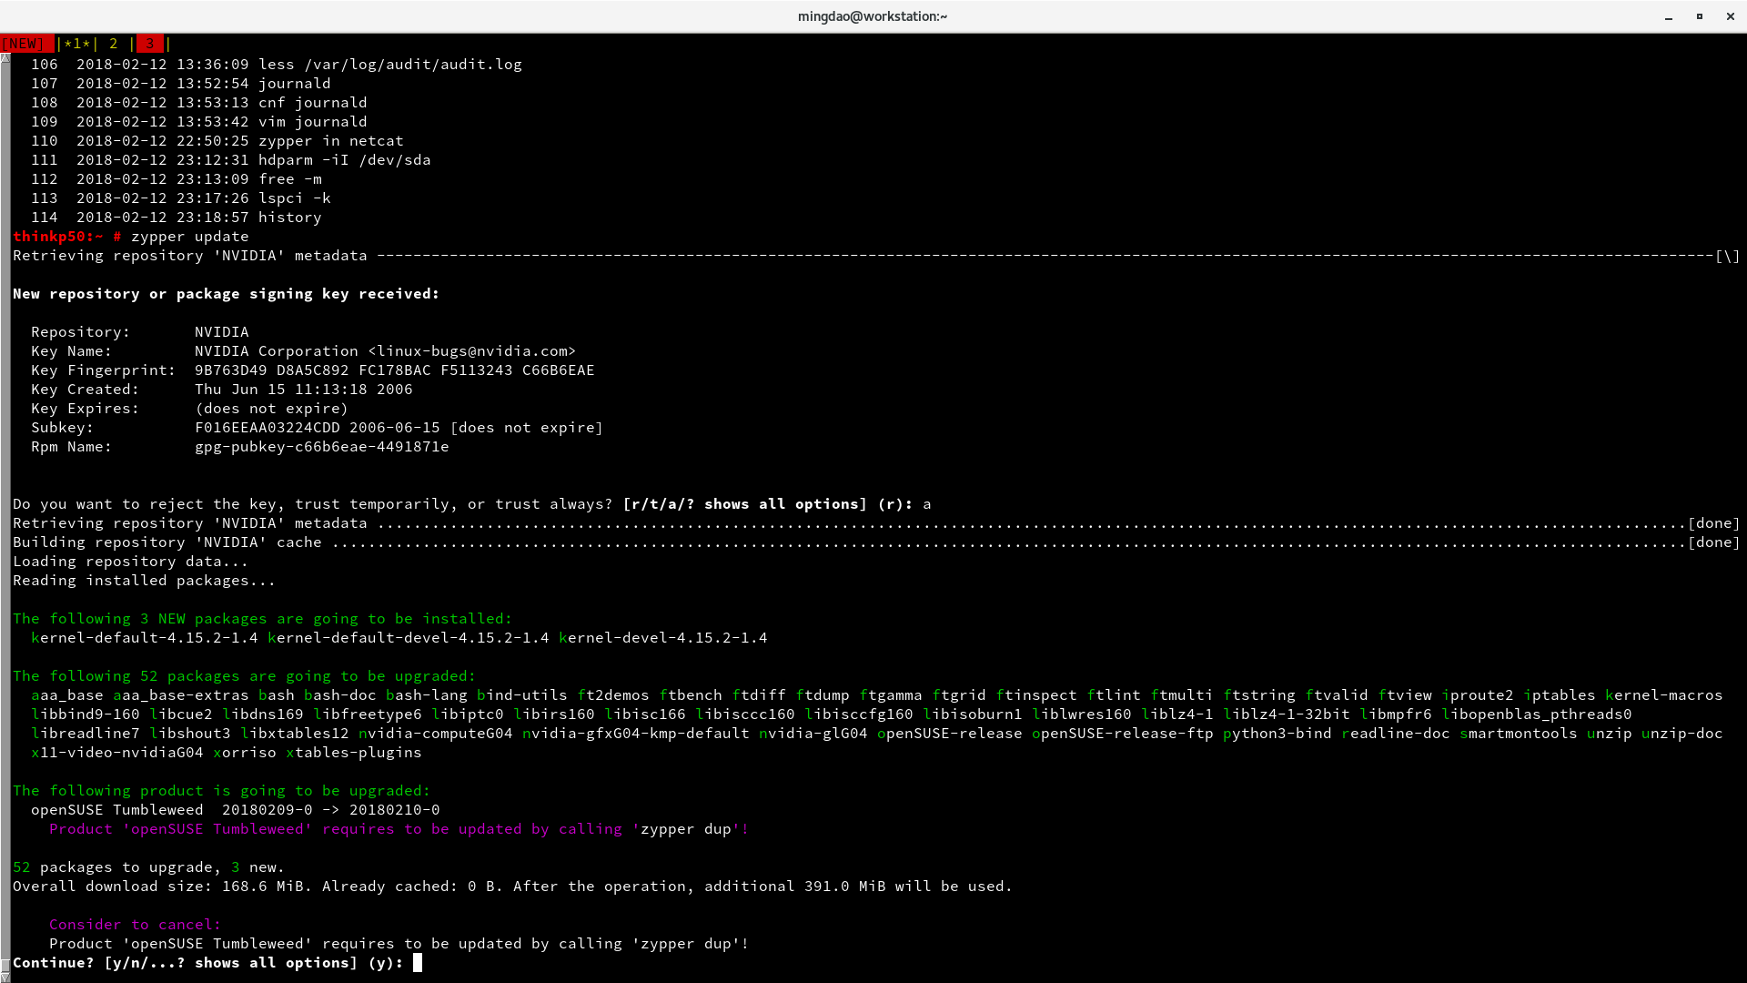Click package 'kernel-devel-4.15.2-1.4'

click(663, 638)
